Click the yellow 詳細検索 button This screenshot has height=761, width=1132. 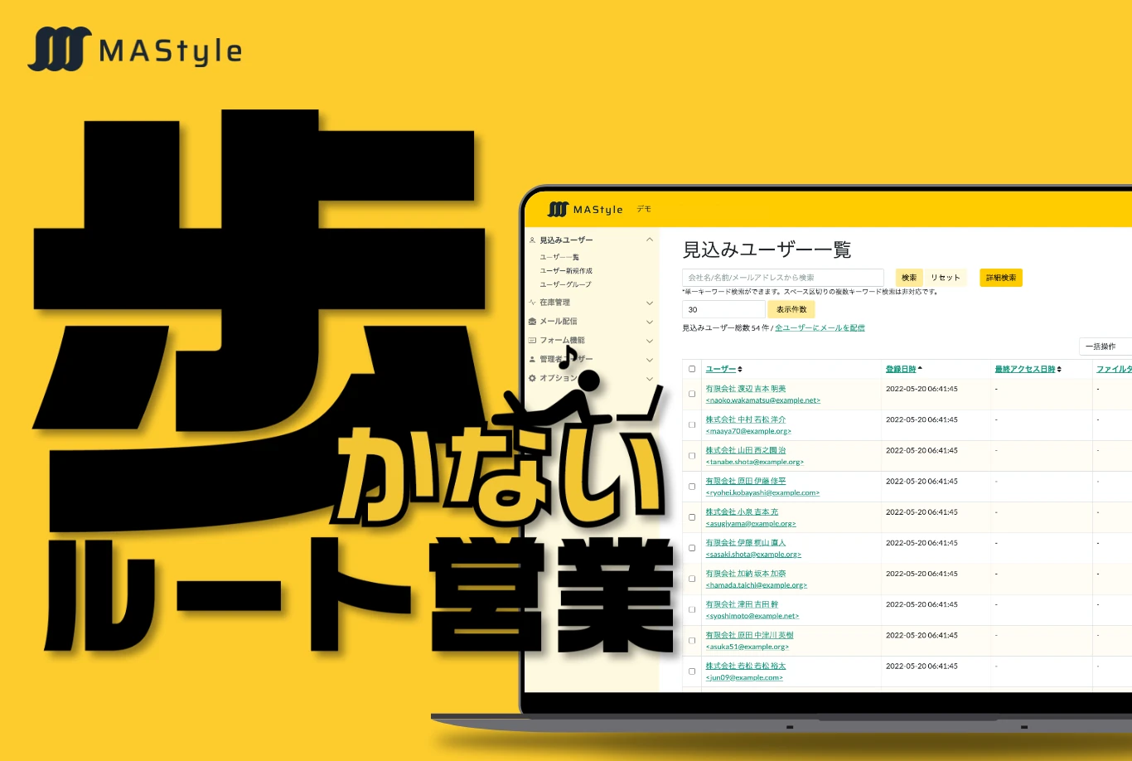pos(1000,277)
